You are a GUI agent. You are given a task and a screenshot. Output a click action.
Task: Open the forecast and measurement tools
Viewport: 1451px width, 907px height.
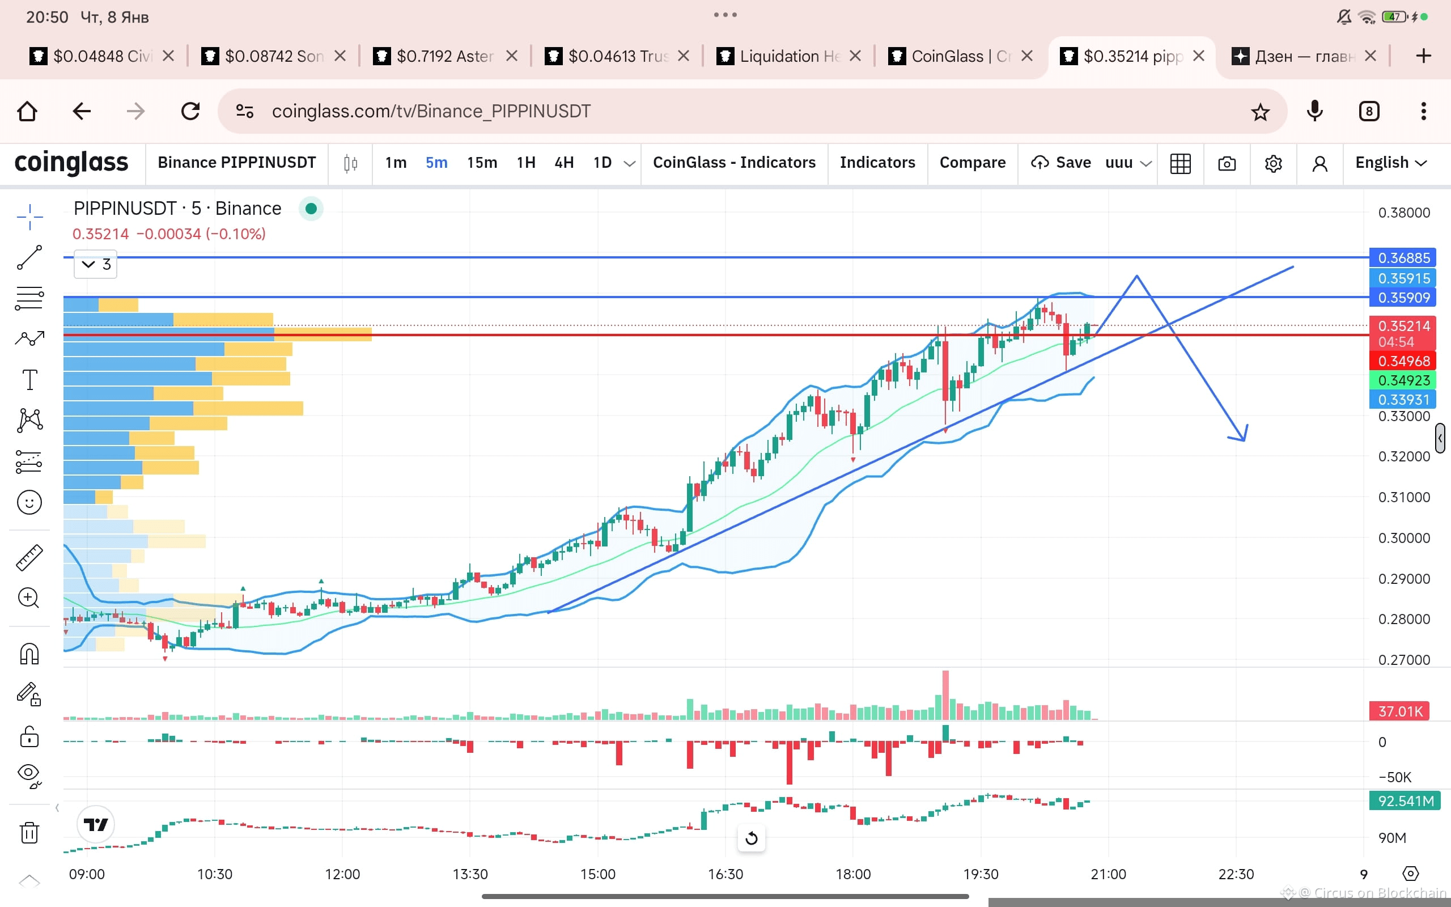point(29,461)
